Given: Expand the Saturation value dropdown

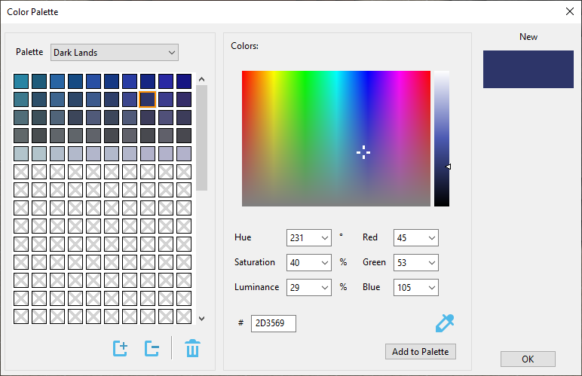Looking at the screenshot, I should pos(325,263).
